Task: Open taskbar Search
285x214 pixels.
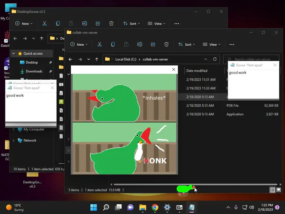Action: point(106,207)
